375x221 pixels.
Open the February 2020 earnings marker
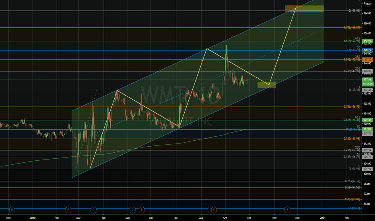[x=68, y=210]
